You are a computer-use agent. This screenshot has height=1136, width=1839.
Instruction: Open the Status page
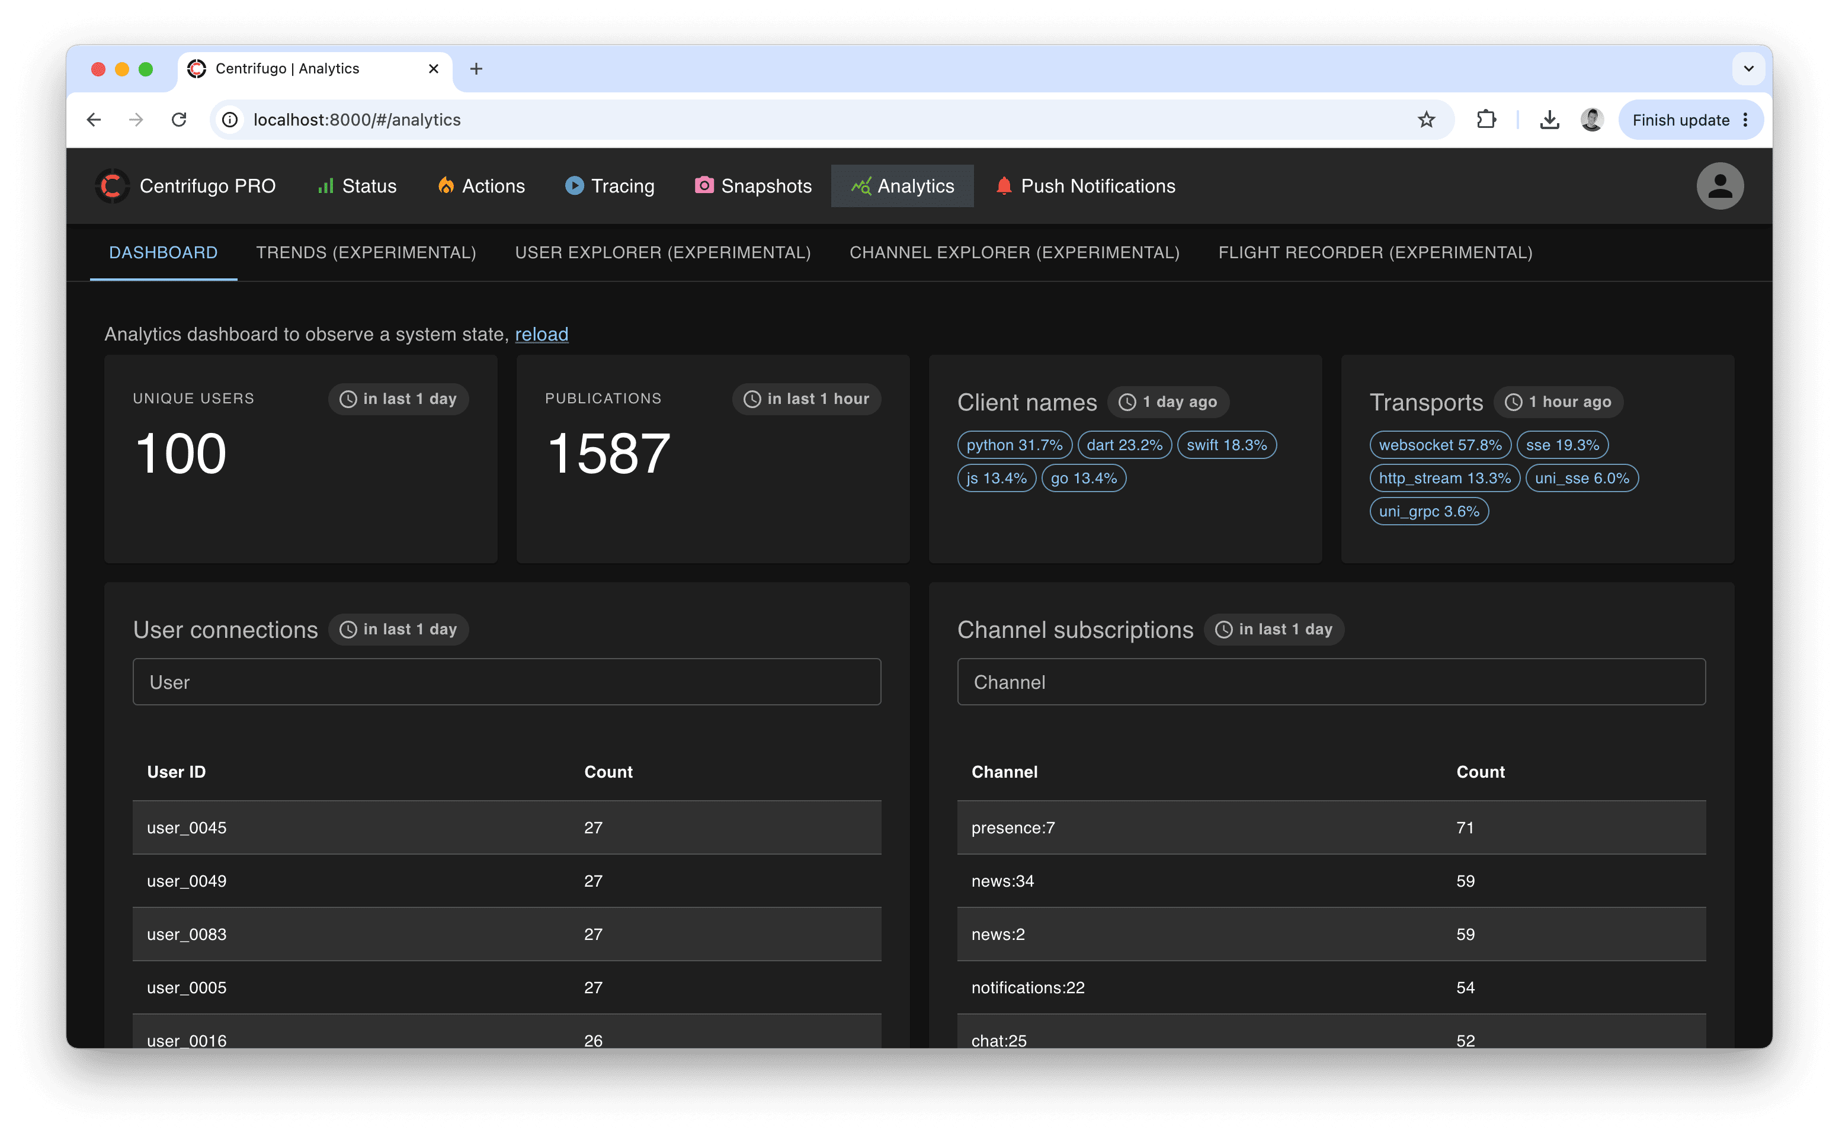point(357,185)
